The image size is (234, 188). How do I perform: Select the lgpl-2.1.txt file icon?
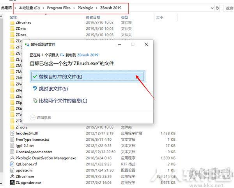click(x=12, y=145)
